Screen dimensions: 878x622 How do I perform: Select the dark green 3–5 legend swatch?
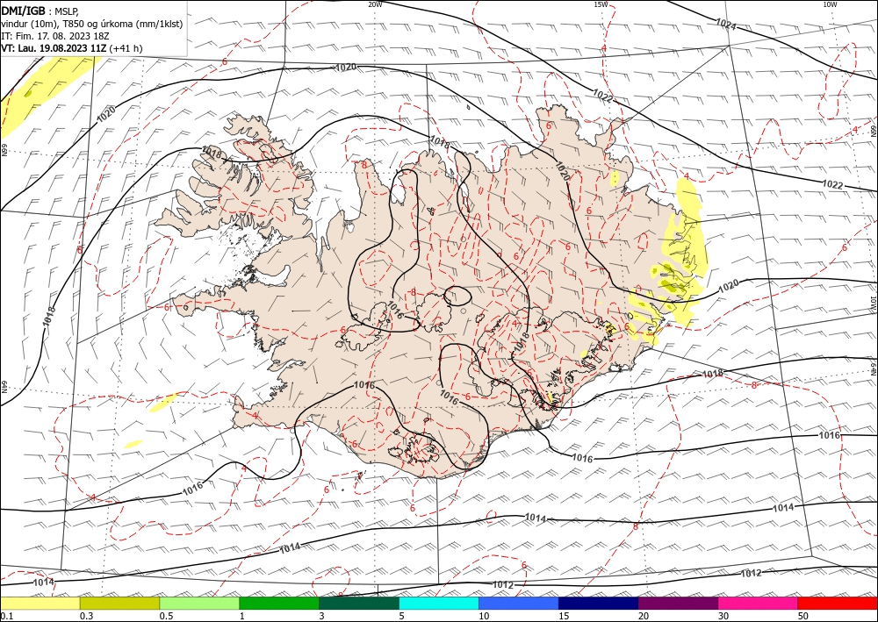[359, 603]
